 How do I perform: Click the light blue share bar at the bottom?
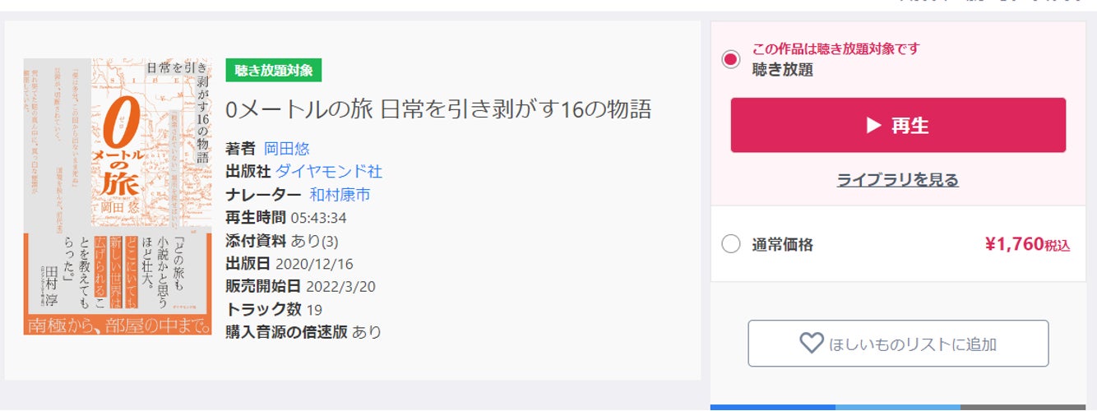pos(897,407)
